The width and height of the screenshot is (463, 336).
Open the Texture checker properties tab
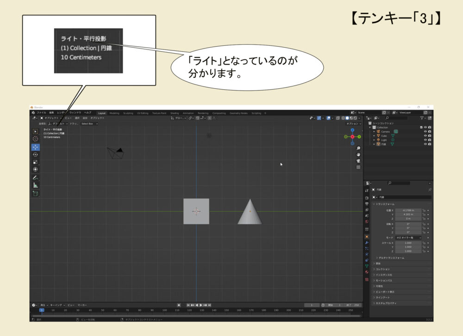(x=367, y=279)
